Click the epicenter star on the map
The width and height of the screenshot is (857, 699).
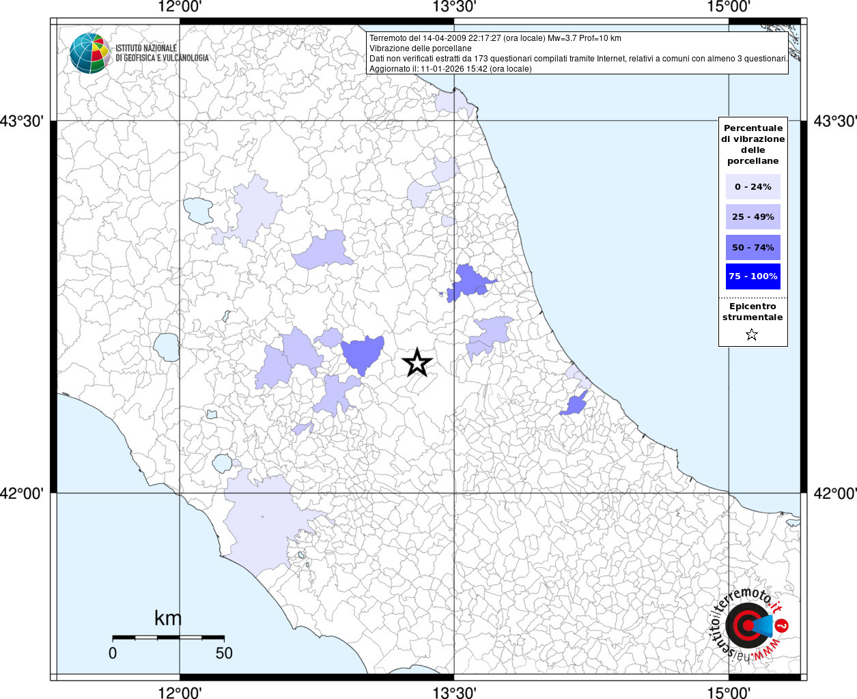pos(417,362)
